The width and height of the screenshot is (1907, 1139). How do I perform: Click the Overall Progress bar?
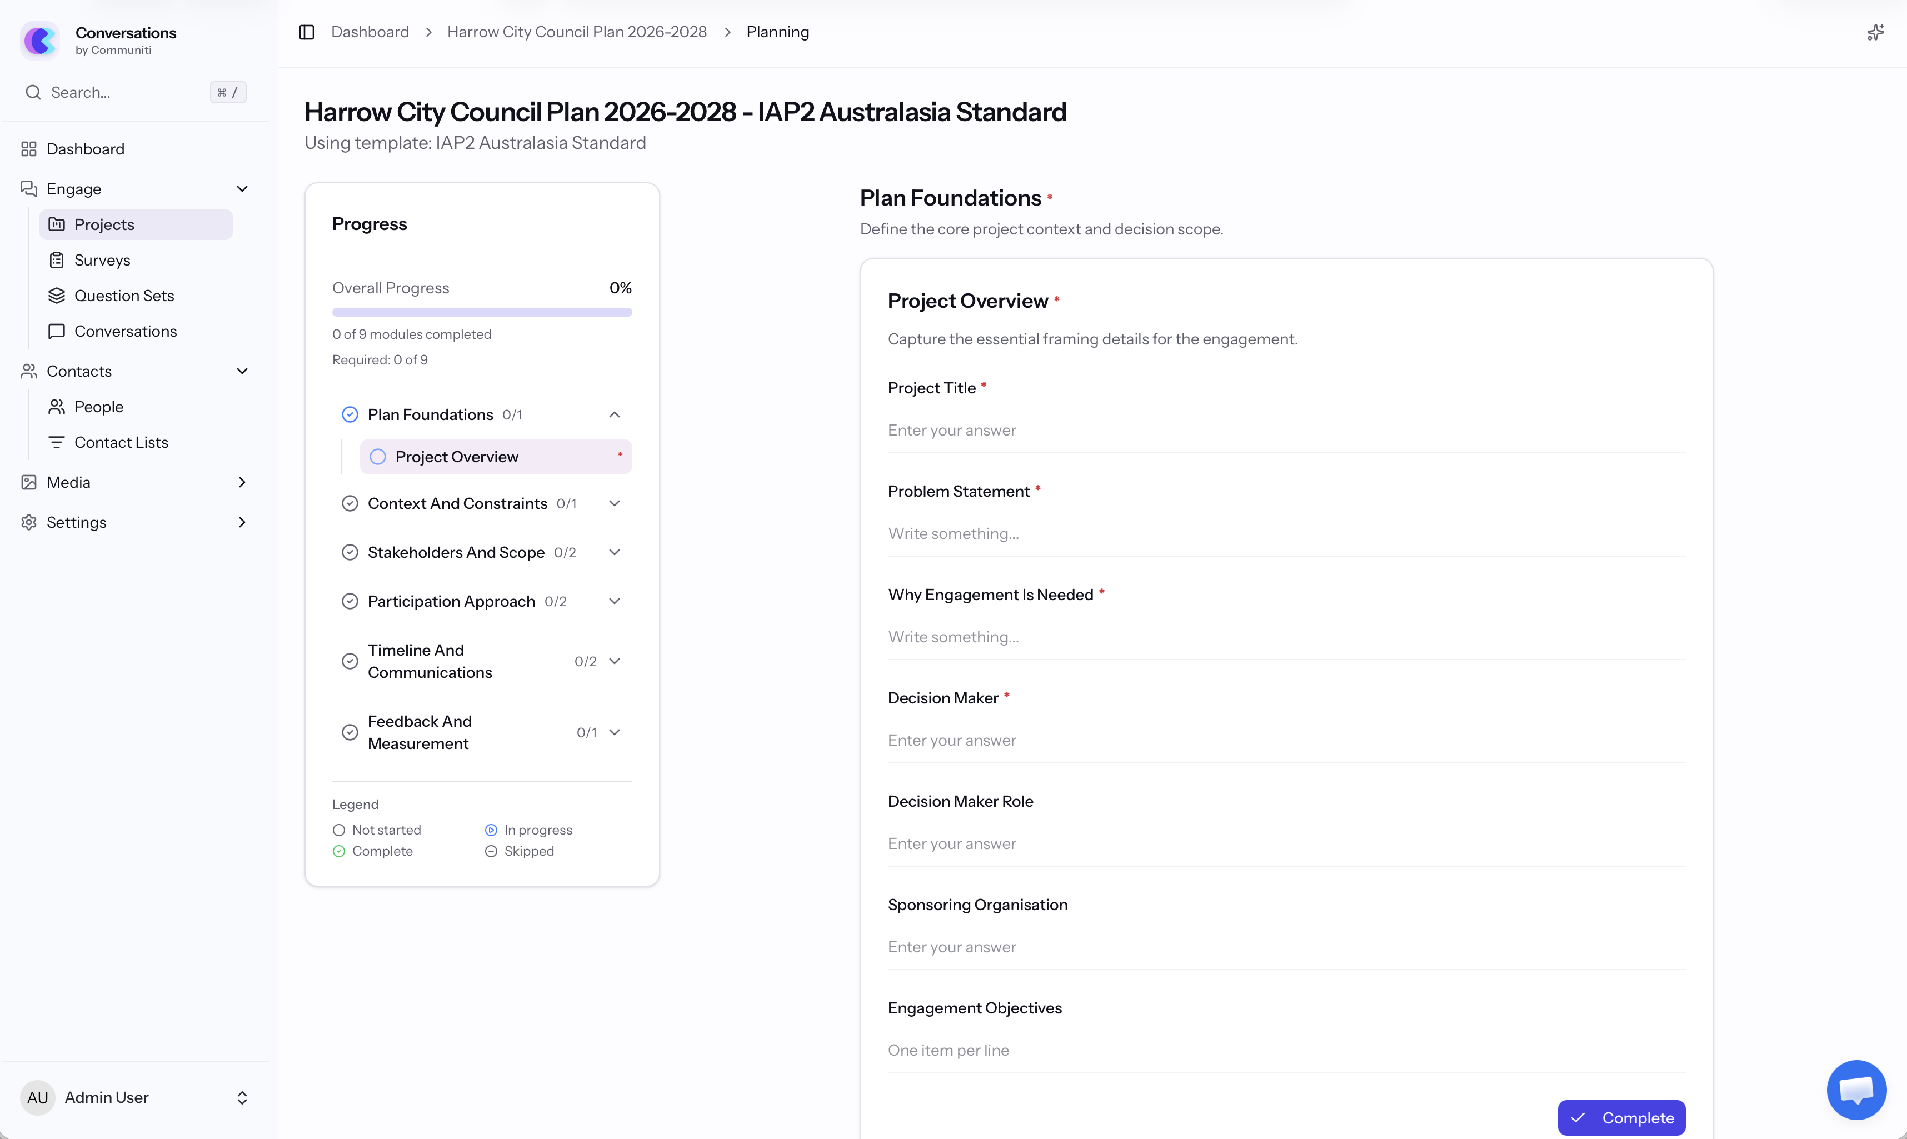(482, 312)
